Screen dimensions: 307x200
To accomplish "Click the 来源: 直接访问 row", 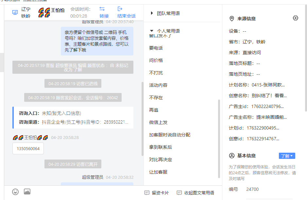I will tap(245, 53).
